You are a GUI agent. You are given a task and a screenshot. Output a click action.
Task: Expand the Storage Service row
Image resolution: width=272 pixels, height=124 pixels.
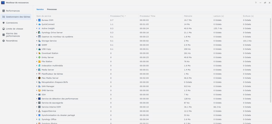[x=37, y=41]
